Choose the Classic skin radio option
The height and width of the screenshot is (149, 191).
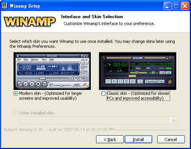(103, 94)
